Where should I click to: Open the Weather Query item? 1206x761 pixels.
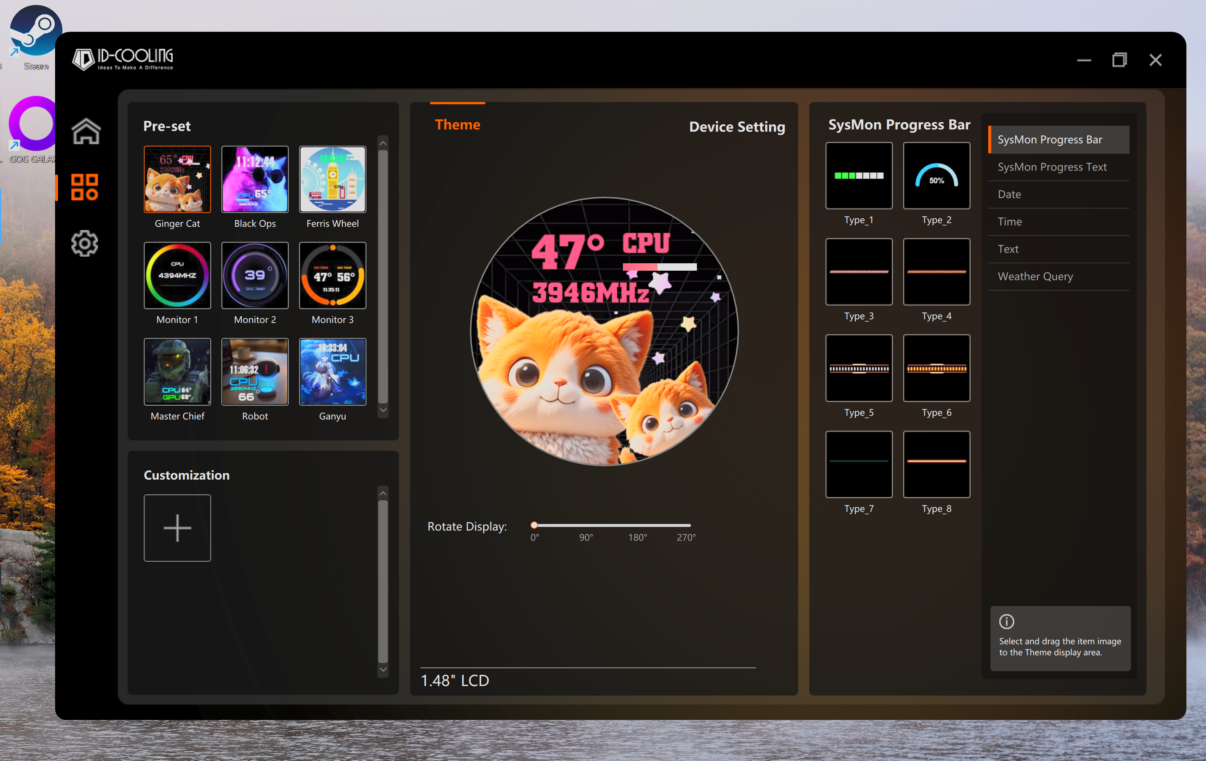point(1035,276)
